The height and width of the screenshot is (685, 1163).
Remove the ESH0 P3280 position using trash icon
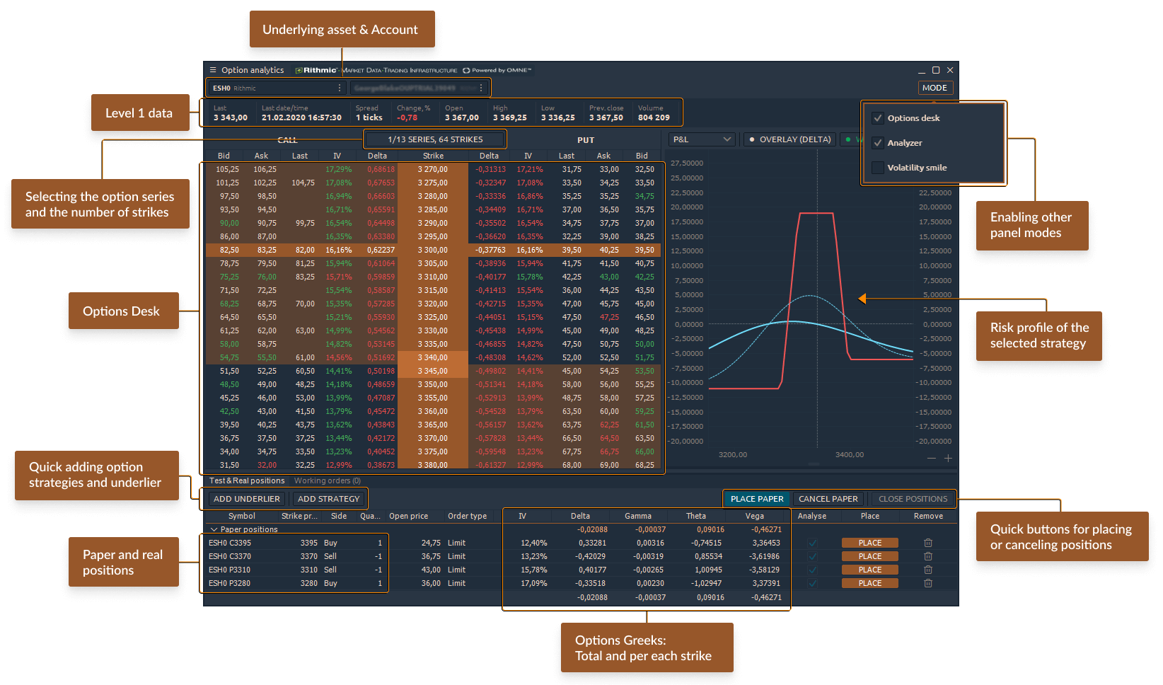[928, 583]
